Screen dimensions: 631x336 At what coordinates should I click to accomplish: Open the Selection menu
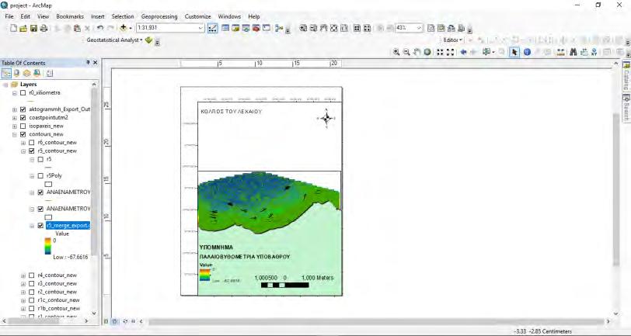123,16
